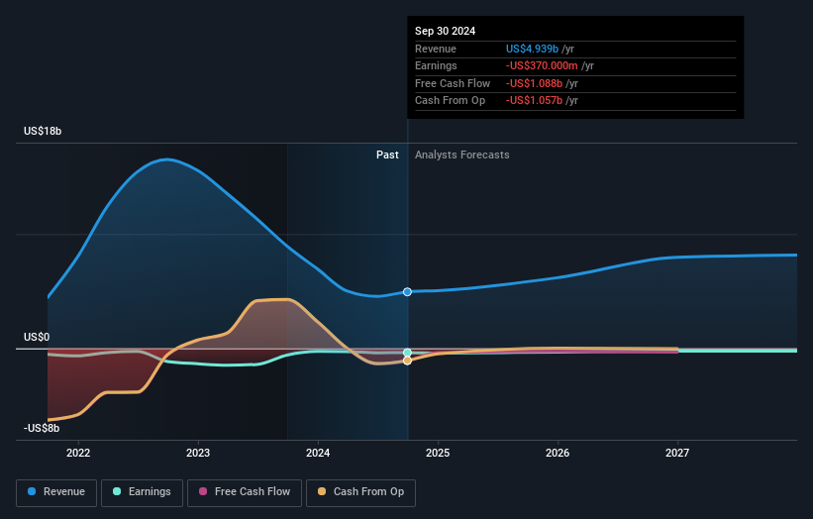This screenshot has width=813, height=519.
Task: Click the 2027 x-axis label
Action: point(677,454)
